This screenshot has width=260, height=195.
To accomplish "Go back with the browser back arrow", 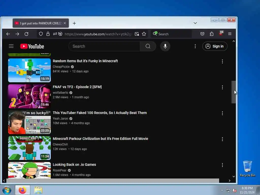I will [8, 34].
